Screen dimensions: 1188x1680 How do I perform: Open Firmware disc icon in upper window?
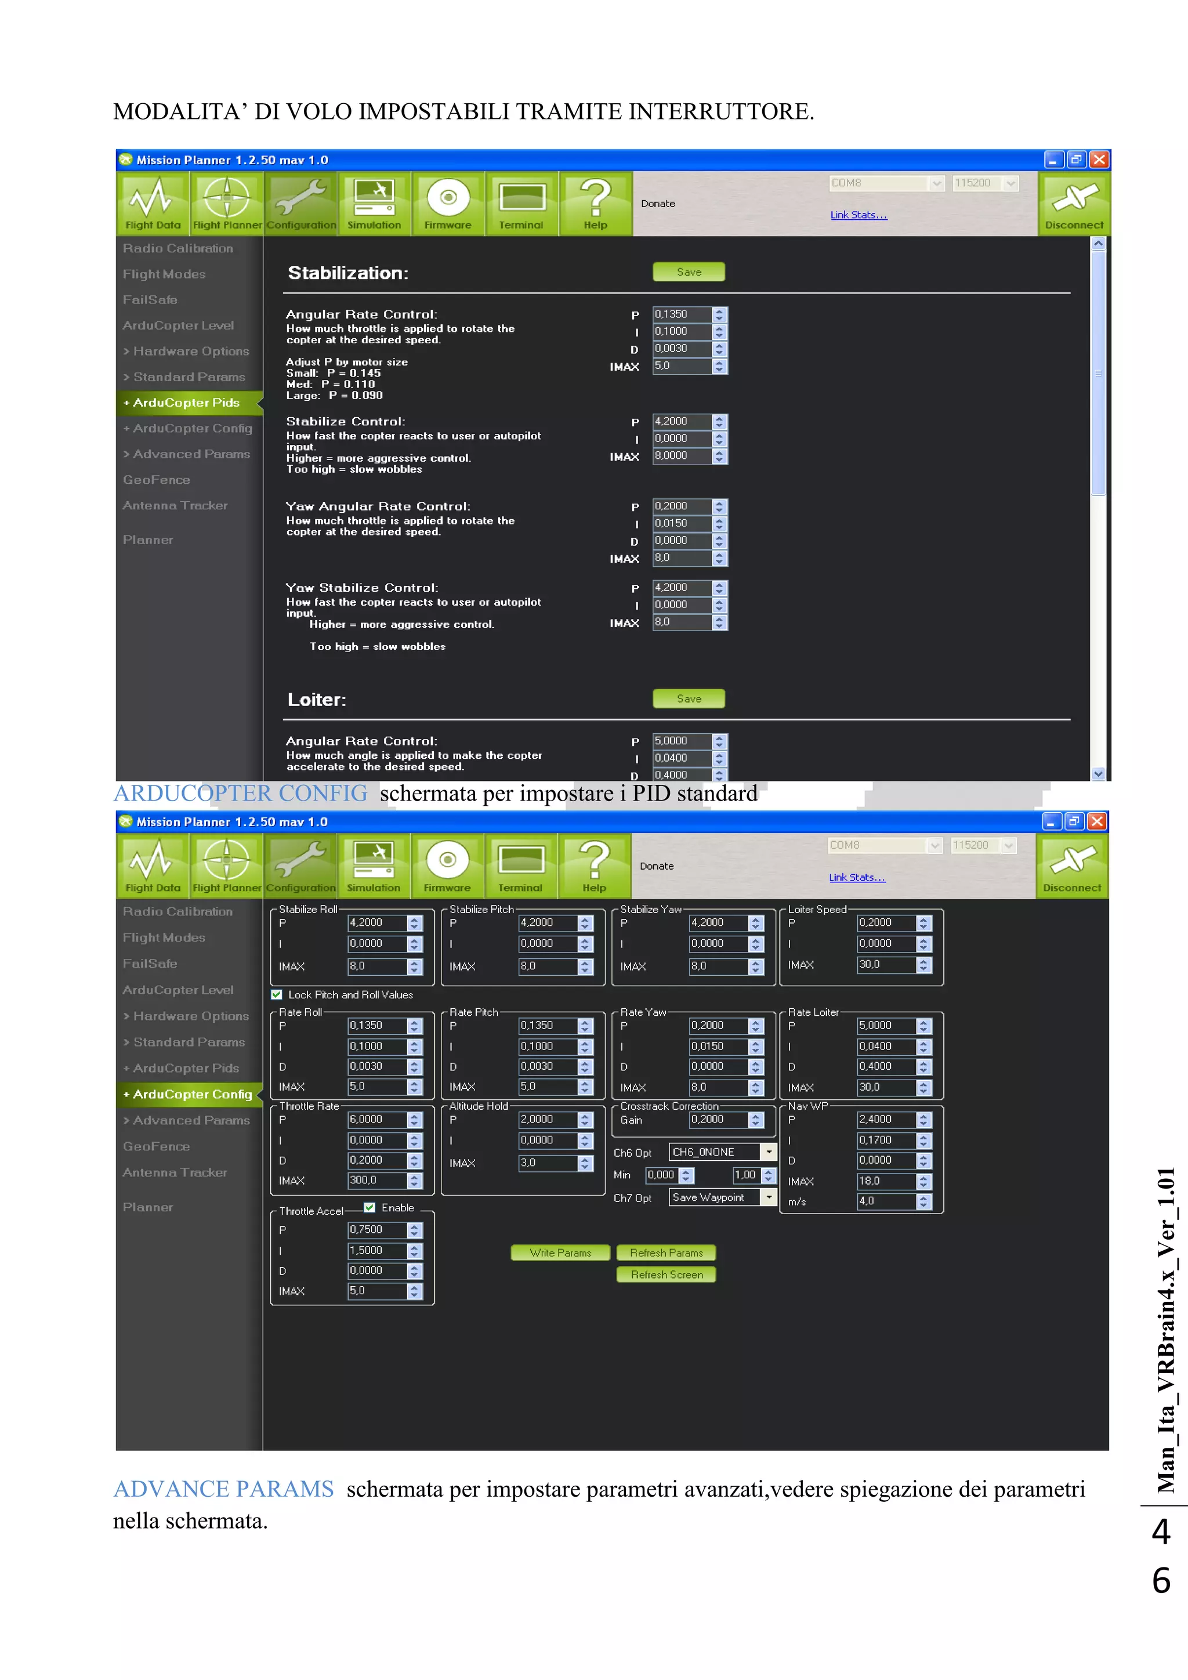point(448,204)
